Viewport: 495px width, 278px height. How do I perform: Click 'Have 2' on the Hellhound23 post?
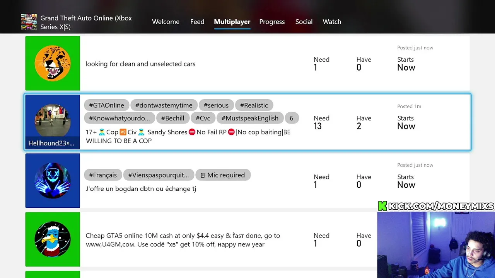point(364,122)
